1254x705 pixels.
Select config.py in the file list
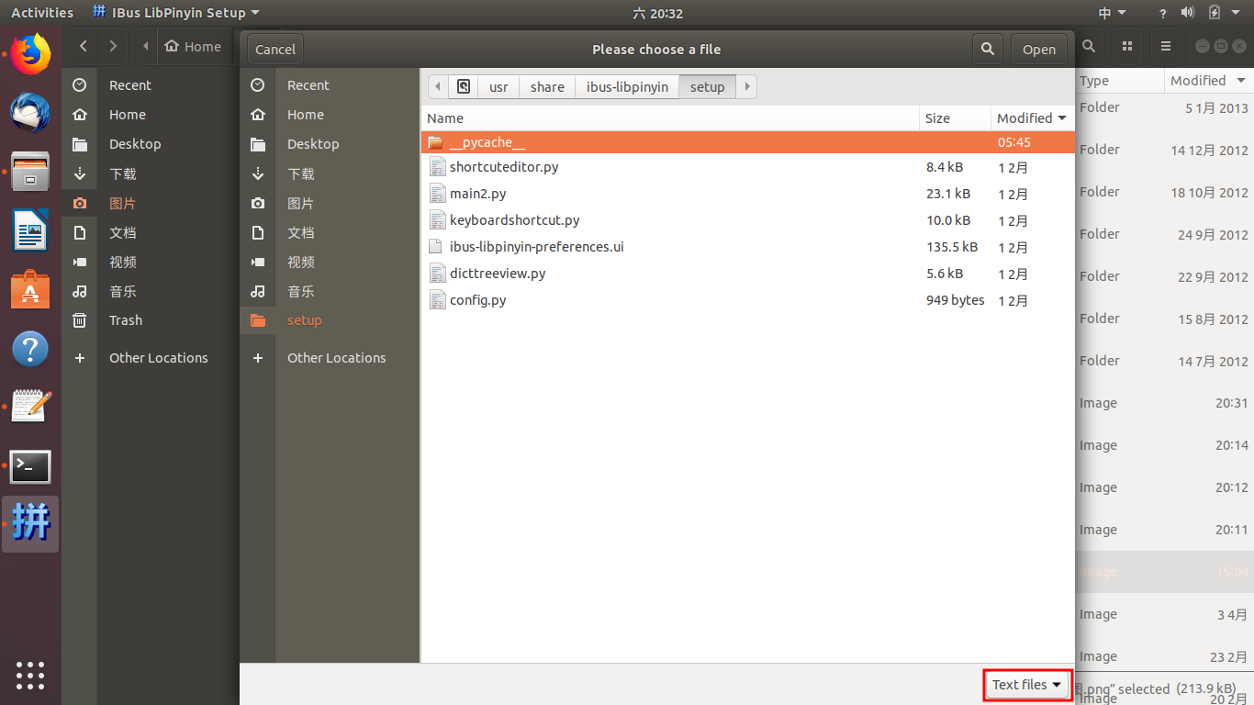click(747, 300)
